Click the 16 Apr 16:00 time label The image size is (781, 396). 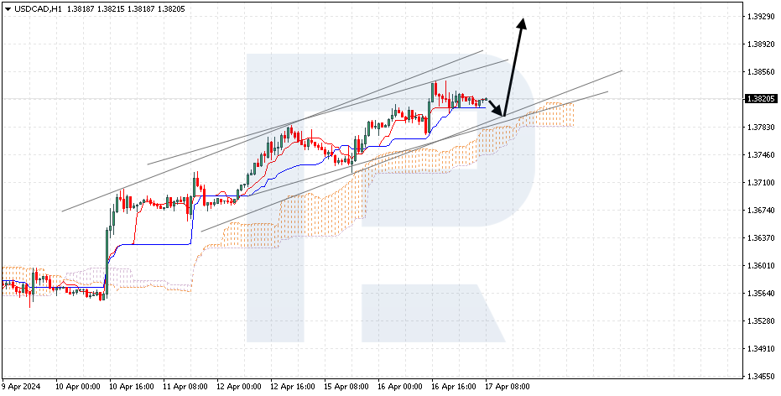pyautogui.click(x=454, y=387)
